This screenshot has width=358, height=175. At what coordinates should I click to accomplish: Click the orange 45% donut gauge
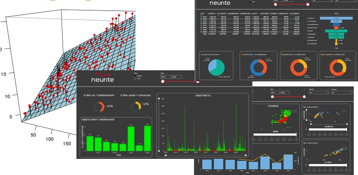[99, 107]
